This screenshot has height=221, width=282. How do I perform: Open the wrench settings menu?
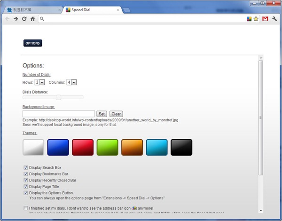point(274,19)
